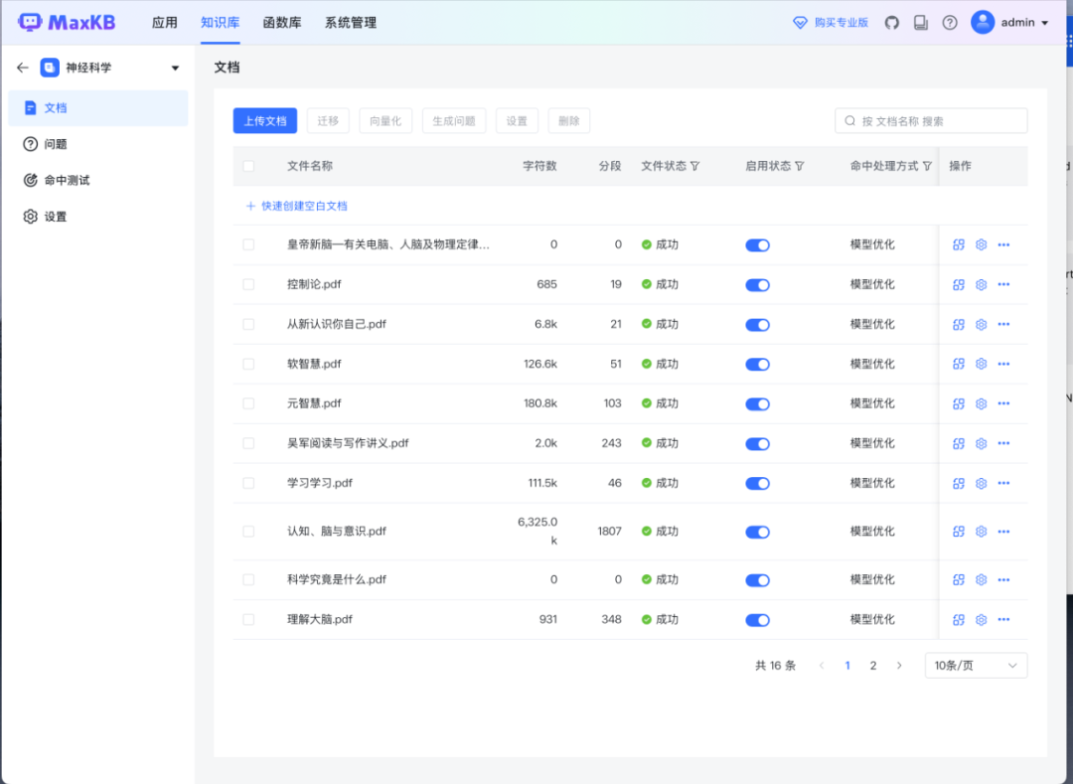Click the vectorize icon for 科学究竟是什么.pdf
This screenshot has width=1073, height=784.
959,580
